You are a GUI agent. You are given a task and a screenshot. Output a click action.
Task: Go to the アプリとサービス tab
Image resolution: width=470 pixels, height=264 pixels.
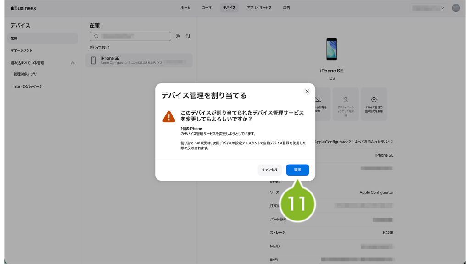pos(259,8)
